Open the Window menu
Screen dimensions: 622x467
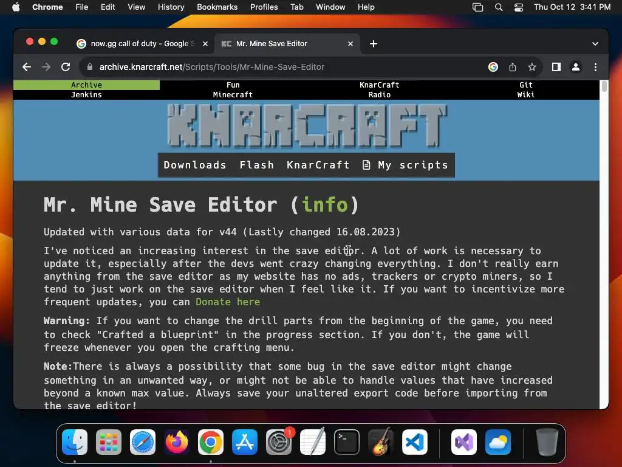pyautogui.click(x=330, y=7)
